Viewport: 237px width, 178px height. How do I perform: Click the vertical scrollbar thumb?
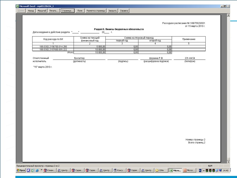pyautogui.click(x=228, y=159)
